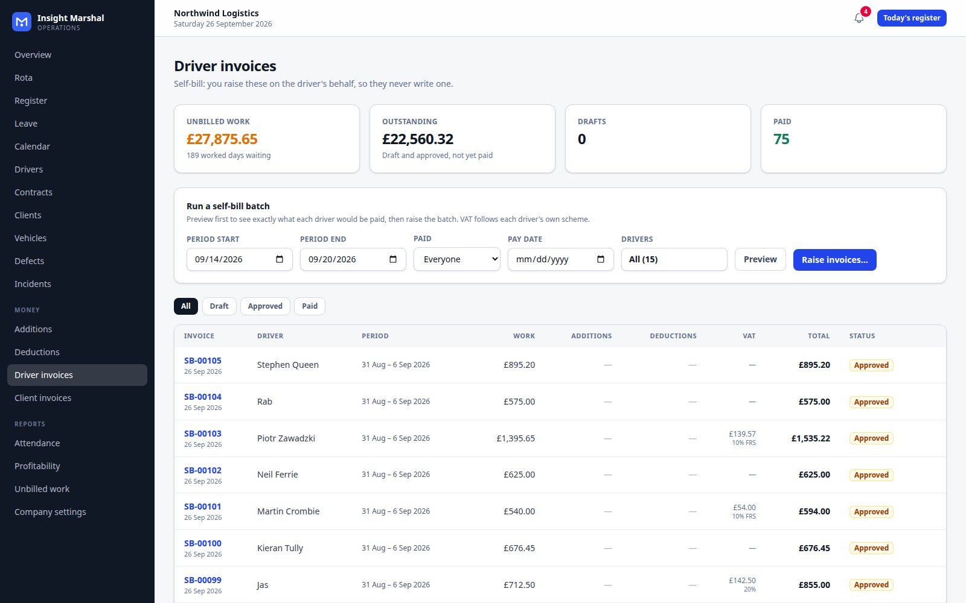Open invoice SB-00102

pos(203,470)
